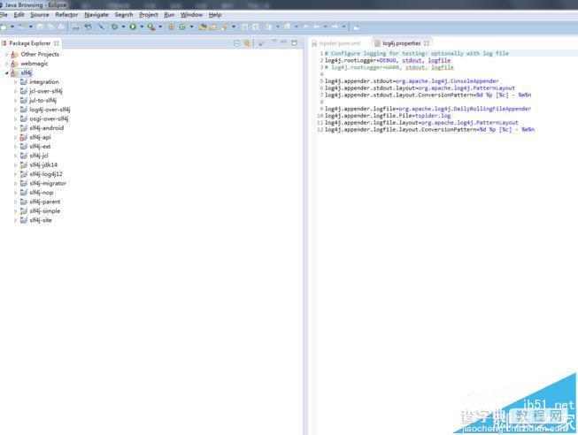Screen dimensions: 578x435
Task: Click the slf4j project folder icon
Action: [x=14, y=72]
